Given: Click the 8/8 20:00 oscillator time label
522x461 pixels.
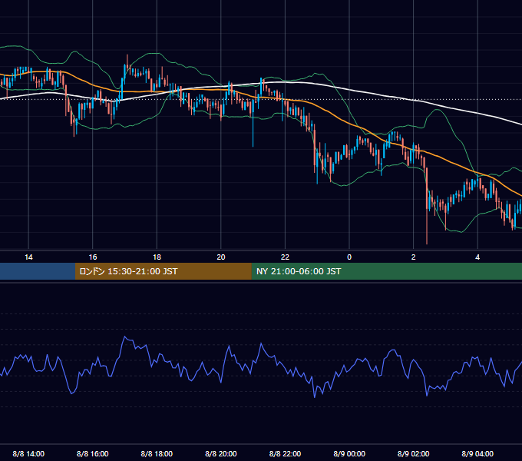Looking at the screenshot, I should click(221, 453).
